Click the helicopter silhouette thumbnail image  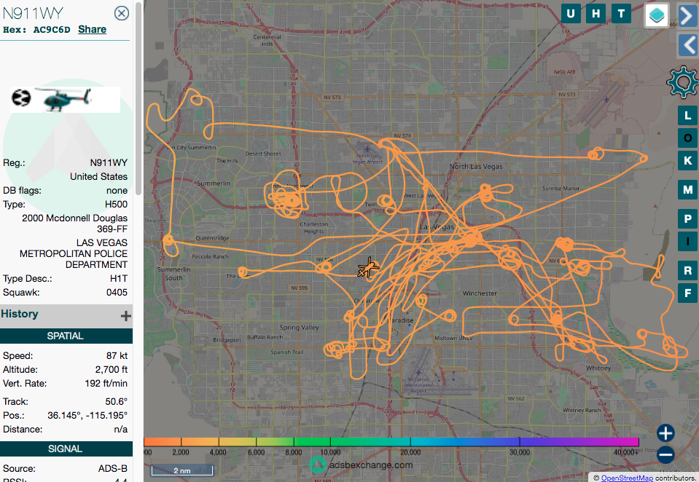[x=65, y=99]
